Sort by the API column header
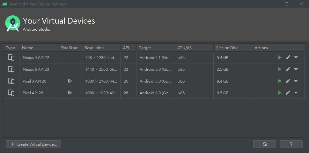This screenshot has height=153, width=309. 126,47
